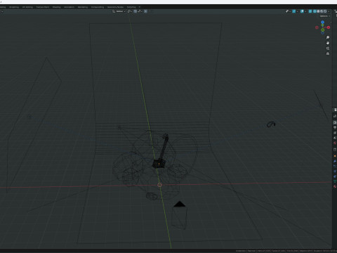This screenshot has height=253, width=337.
Task: Open the Options dropdown in viewport
Action: coord(325,16)
